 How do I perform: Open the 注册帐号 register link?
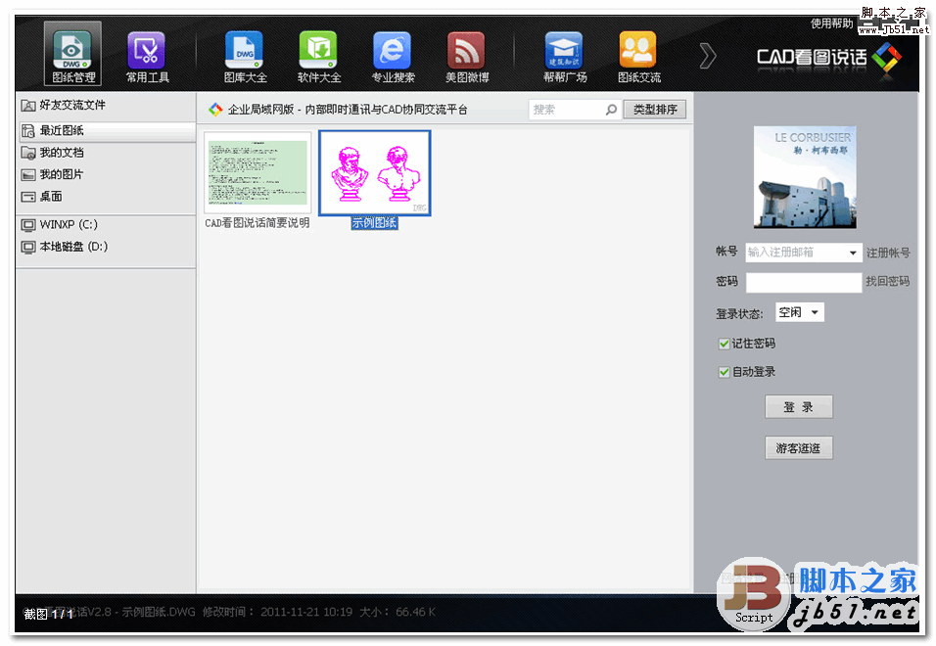888,253
